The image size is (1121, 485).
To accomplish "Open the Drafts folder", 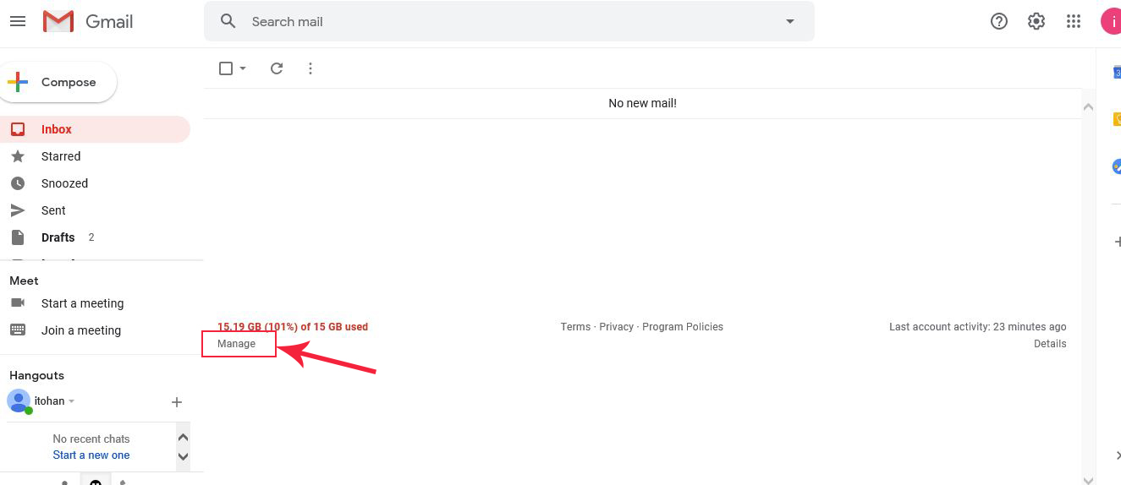I will [58, 237].
